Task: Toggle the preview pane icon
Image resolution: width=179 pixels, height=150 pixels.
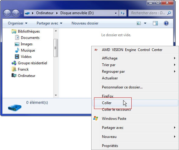Action: 155,23
